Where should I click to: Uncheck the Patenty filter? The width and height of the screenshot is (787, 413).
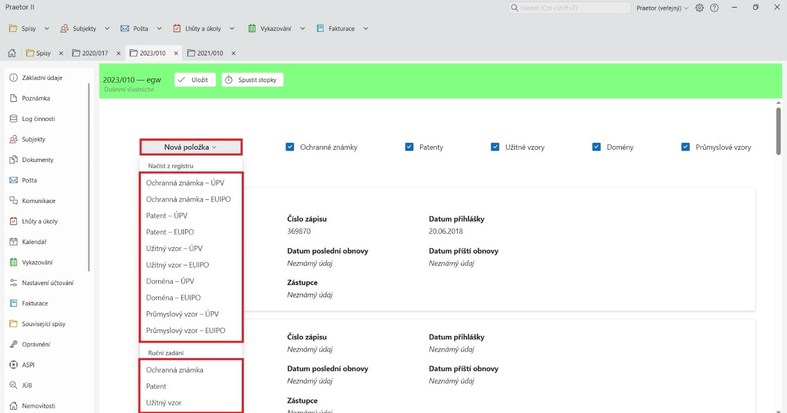tap(409, 147)
